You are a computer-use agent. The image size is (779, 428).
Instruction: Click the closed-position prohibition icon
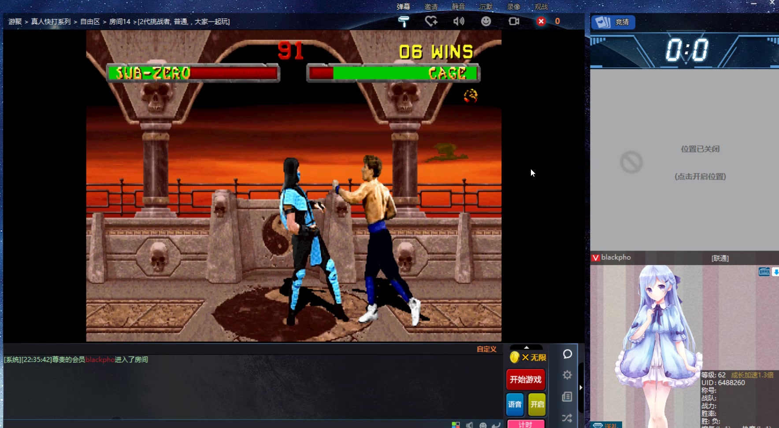point(631,162)
